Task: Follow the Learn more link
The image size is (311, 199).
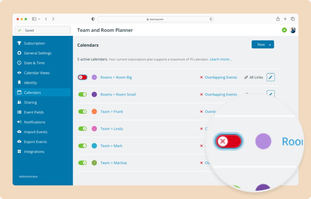Action: point(221,59)
